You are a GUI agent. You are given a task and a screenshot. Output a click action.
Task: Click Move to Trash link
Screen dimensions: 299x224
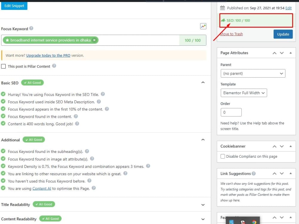[231, 34]
